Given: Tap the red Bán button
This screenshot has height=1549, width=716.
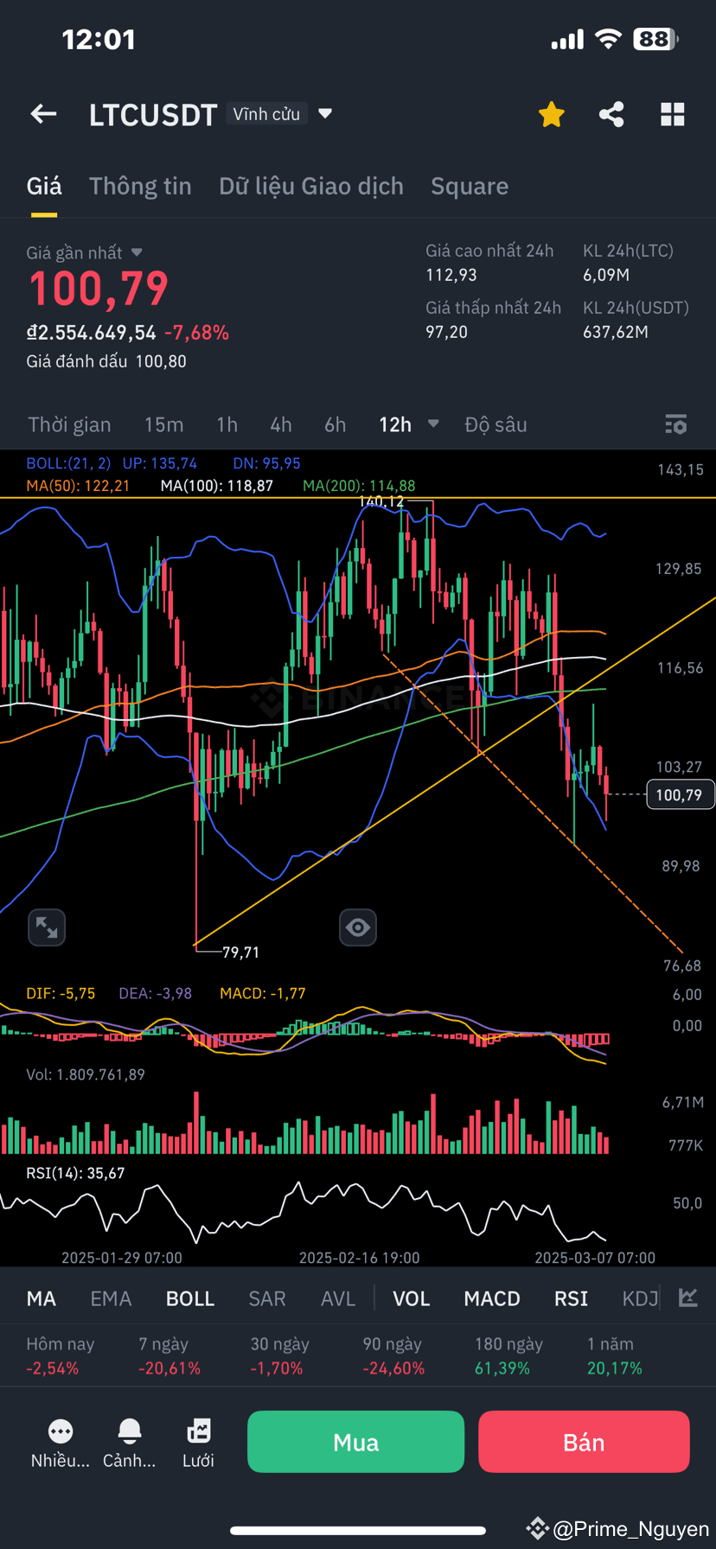Looking at the screenshot, I should [x=584, y=1442].
